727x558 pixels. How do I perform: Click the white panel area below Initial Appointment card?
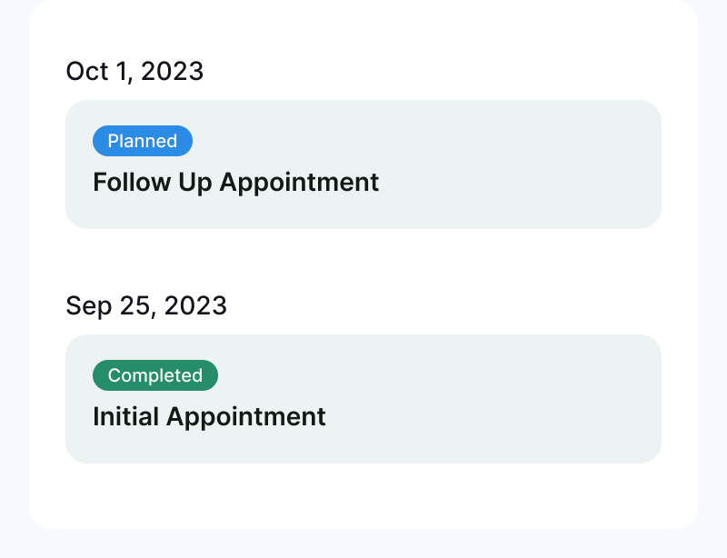(x=363, y=496)
